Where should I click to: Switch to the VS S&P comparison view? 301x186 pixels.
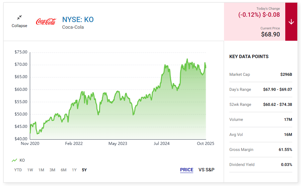pyautogui.click(x=207, y=170)
